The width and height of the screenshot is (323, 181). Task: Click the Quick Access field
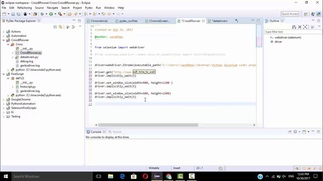click(x=290, y=14)
